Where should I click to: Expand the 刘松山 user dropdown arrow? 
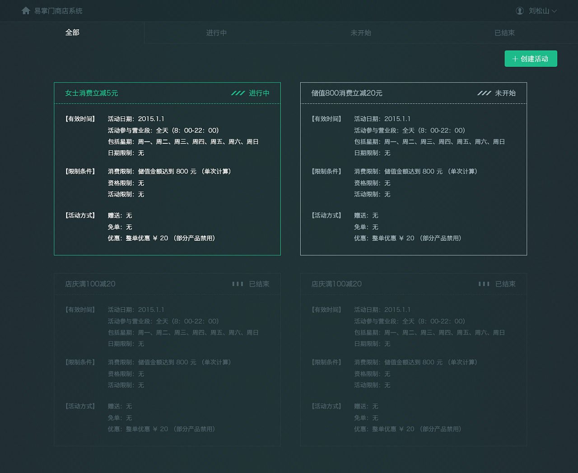coord(555,11)
